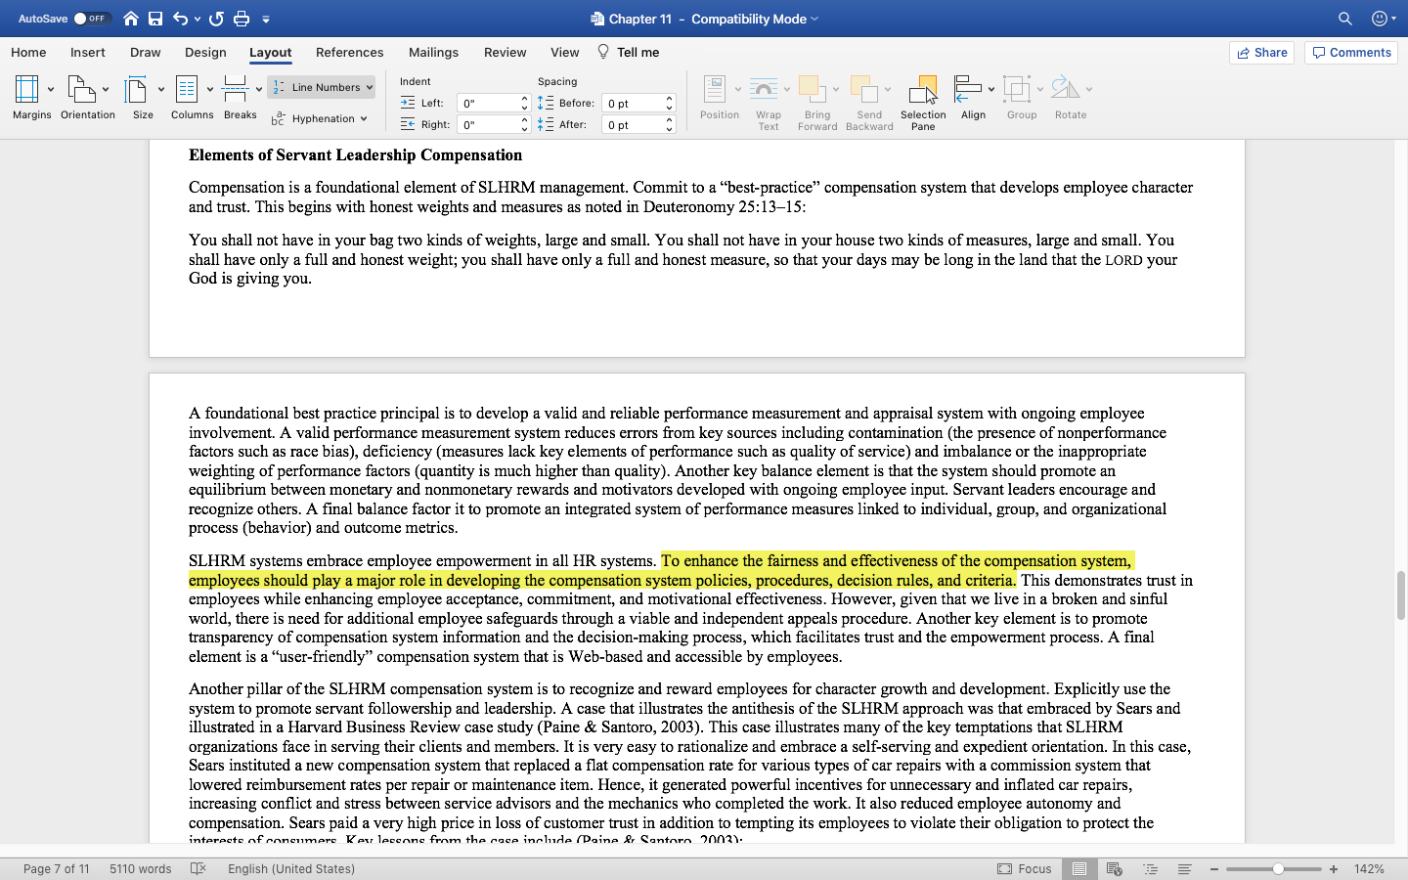
Task: Print the document using the printer icon
Action: point(242,19)
